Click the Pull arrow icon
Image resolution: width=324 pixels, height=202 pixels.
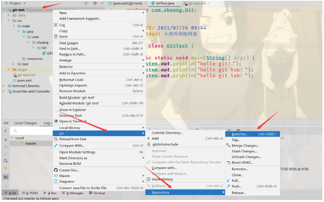pos(228,181)
